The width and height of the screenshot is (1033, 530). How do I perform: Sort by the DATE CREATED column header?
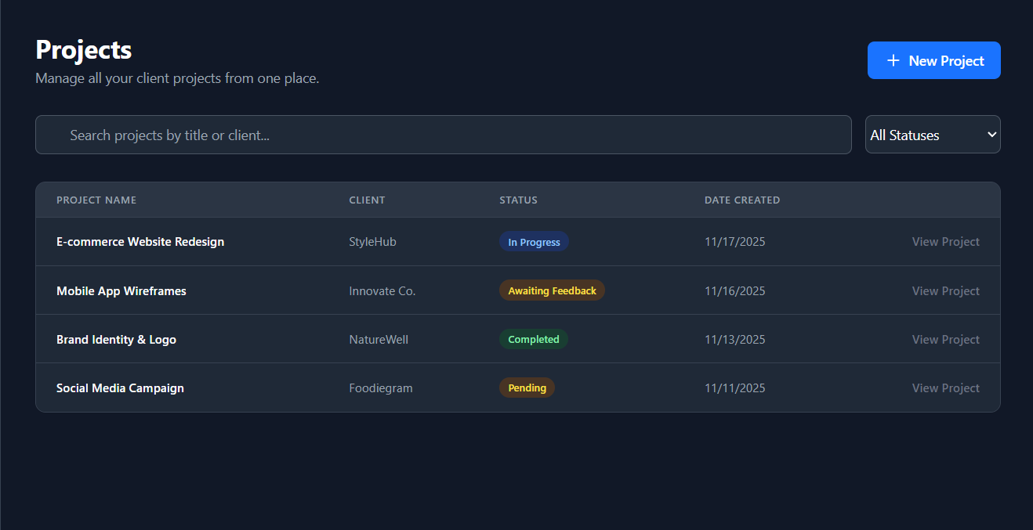(x=741, y=200)
